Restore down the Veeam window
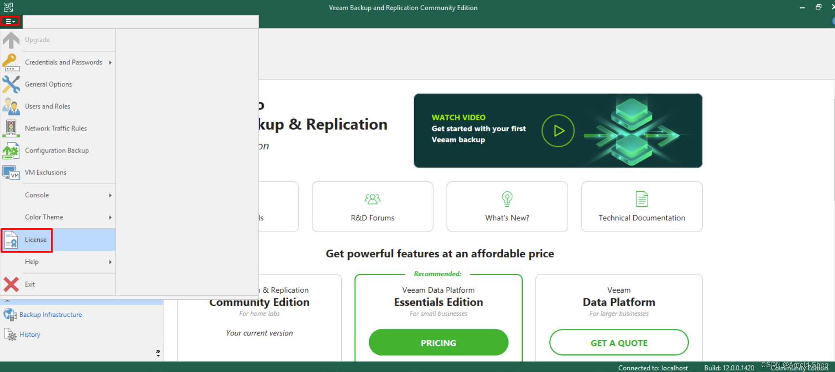The width and height of the screenshot is (835, 372). coord(819,7)
